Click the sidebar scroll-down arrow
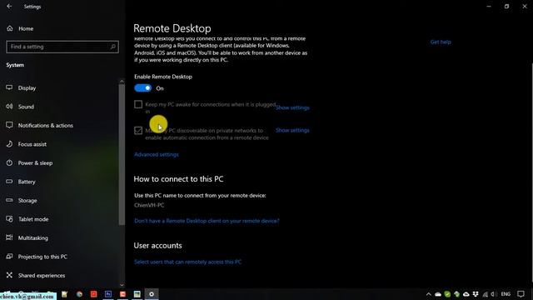The image size is (533, 300). (122, 285)
